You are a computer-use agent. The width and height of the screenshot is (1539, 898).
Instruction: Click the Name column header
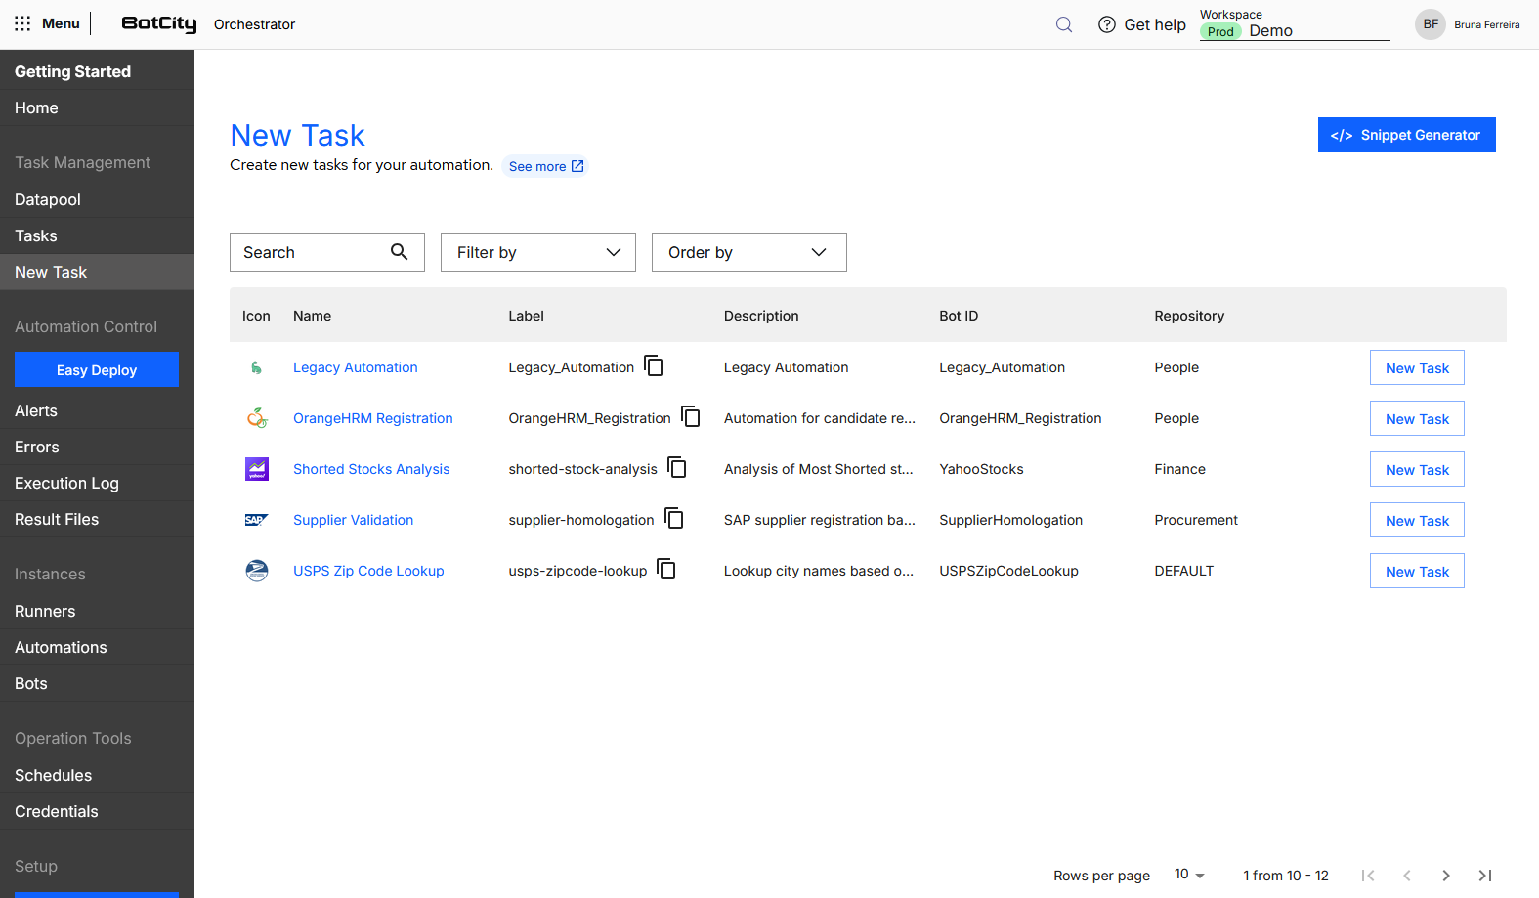(x=312, y=316)
